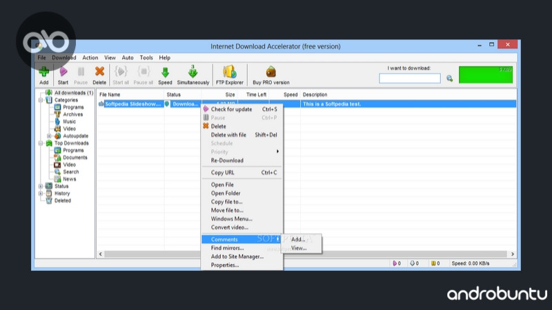Select News under Top Downloads
552x310 pixels.
[x=70, y=179]
